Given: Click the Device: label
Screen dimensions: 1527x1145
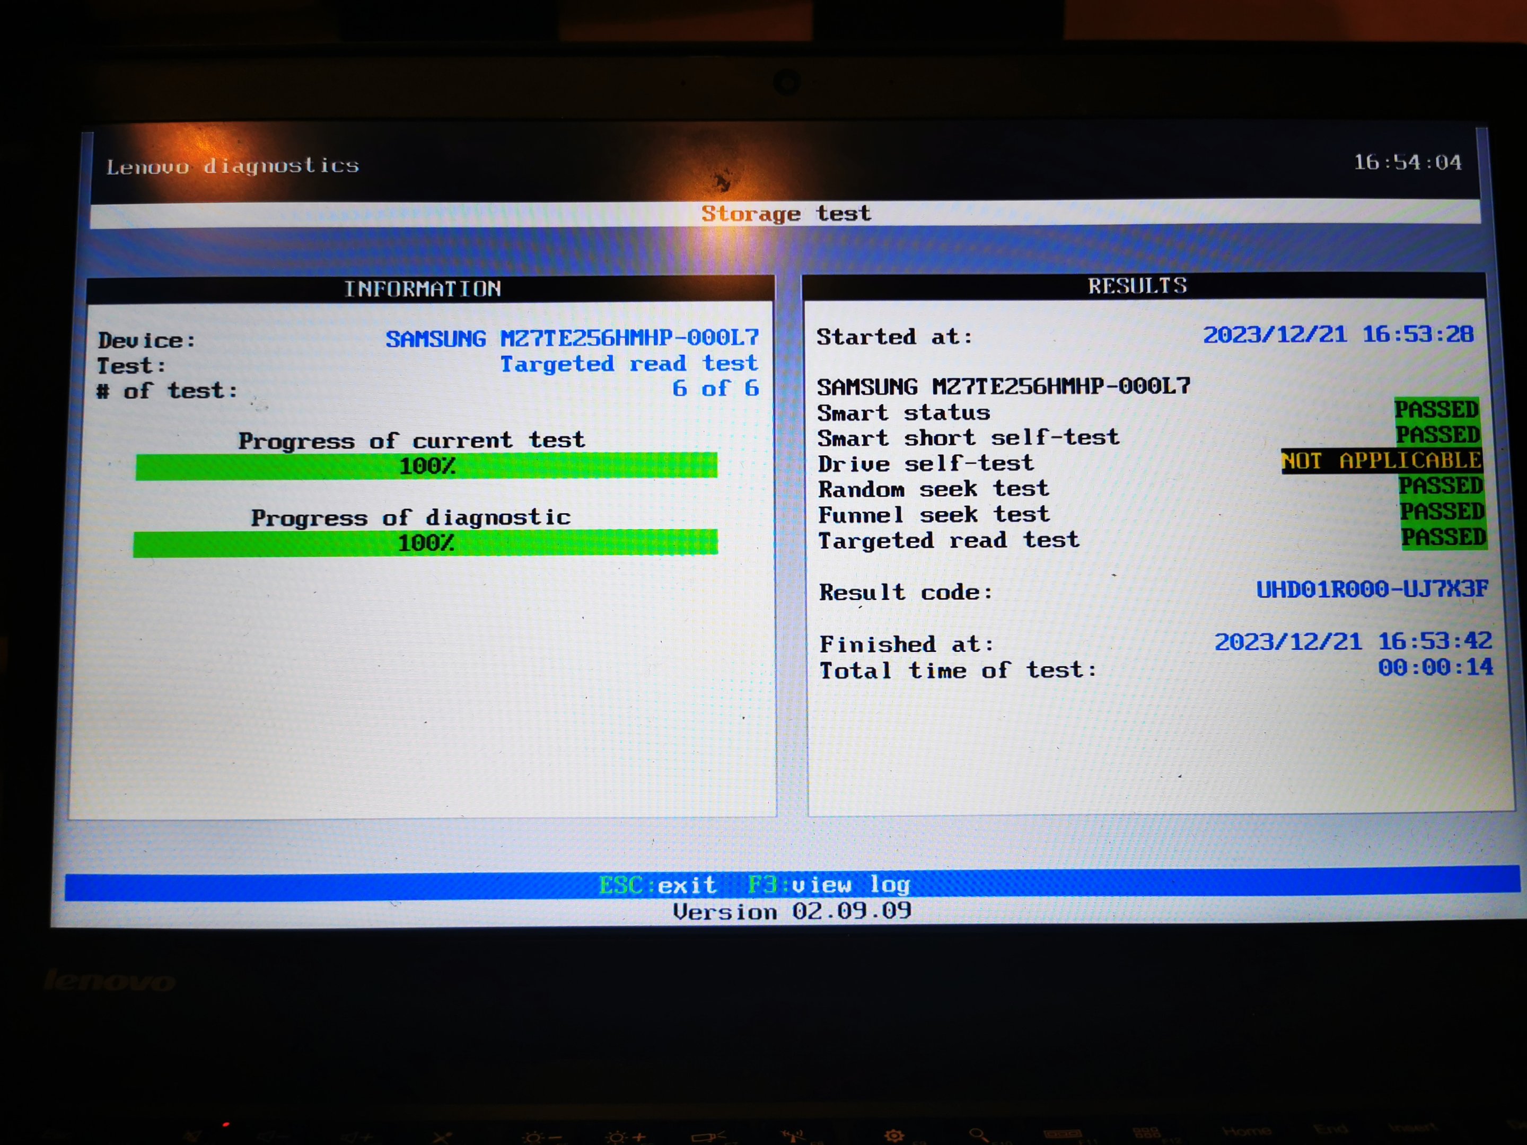Looking at the screenshot, I should (147, 340).
